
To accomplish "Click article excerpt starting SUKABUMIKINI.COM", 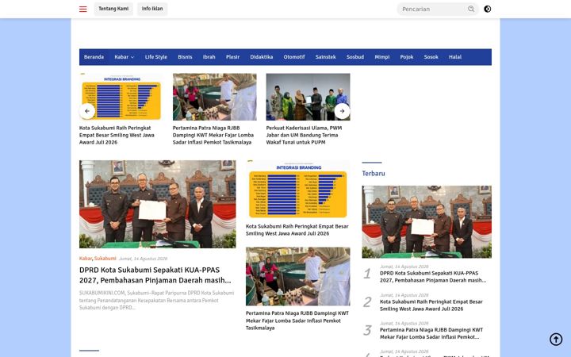I will [156, 300].
